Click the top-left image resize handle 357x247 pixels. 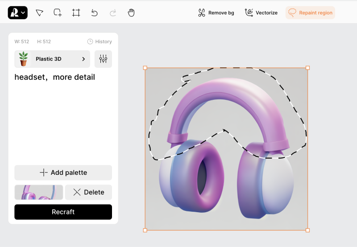(x=145, y=68)
